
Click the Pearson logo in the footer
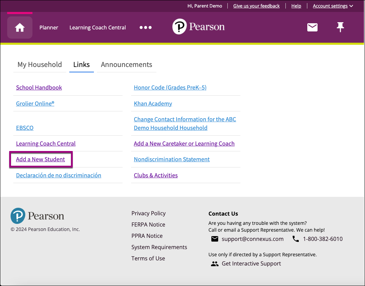click(x=37, y=215)
